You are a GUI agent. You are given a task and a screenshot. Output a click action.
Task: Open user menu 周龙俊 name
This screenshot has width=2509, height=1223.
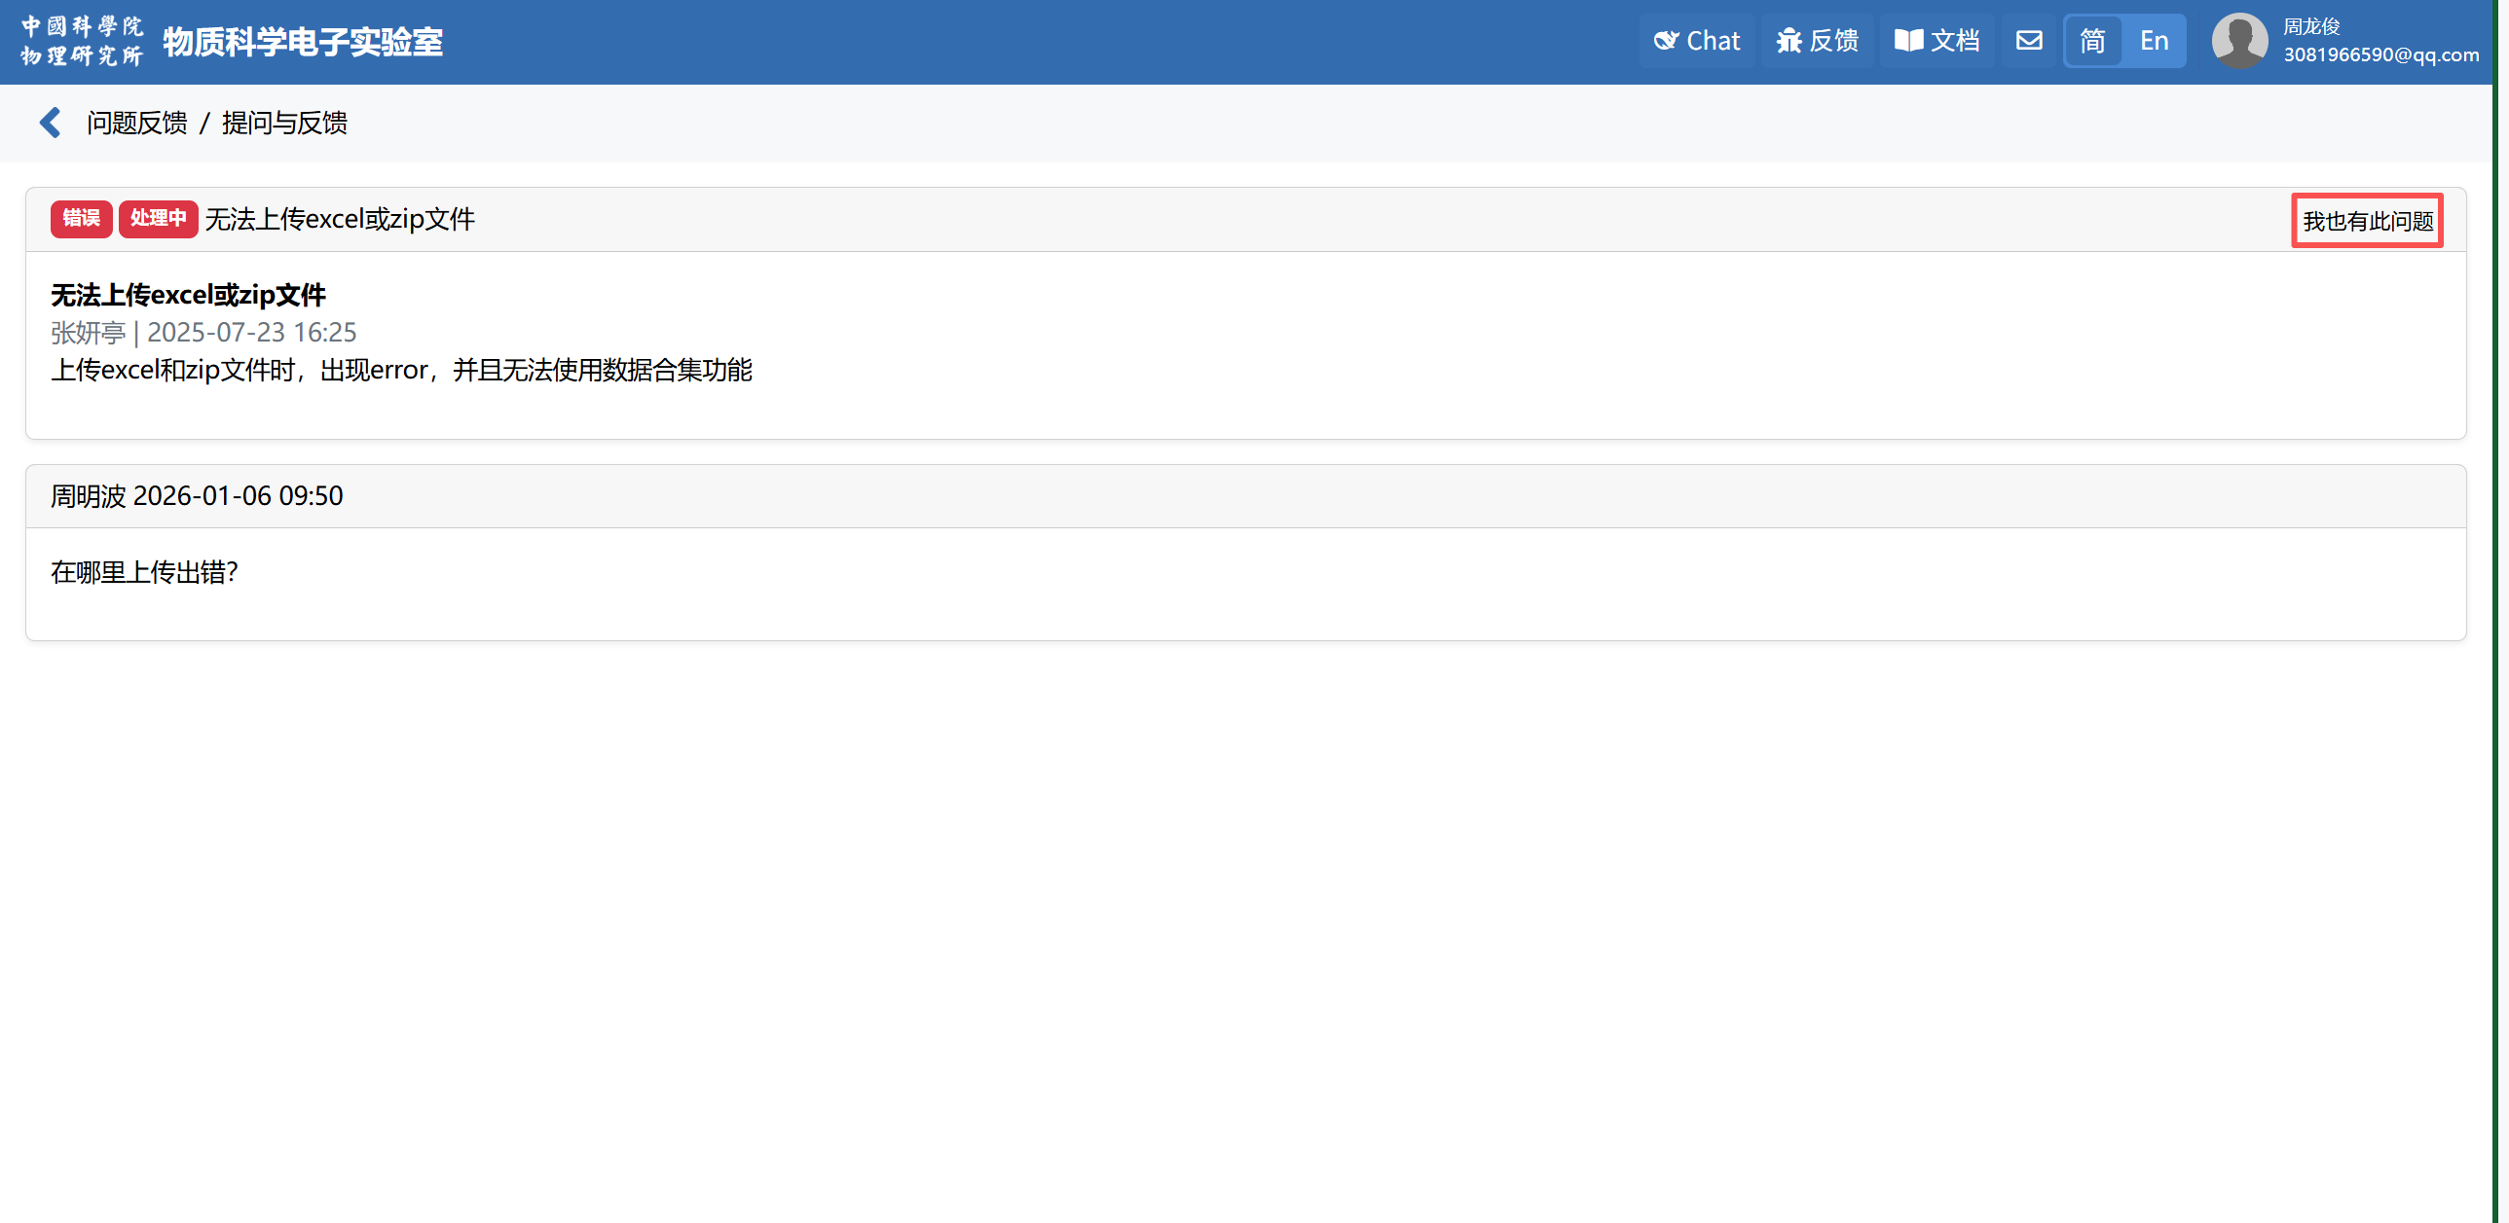(2311, 26)
